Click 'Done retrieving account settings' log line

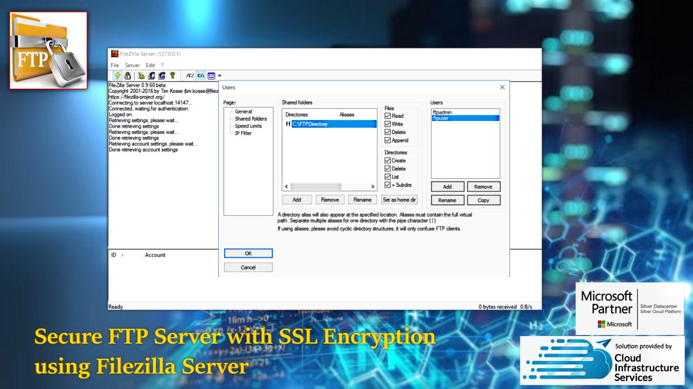click(x=143, y=150)
